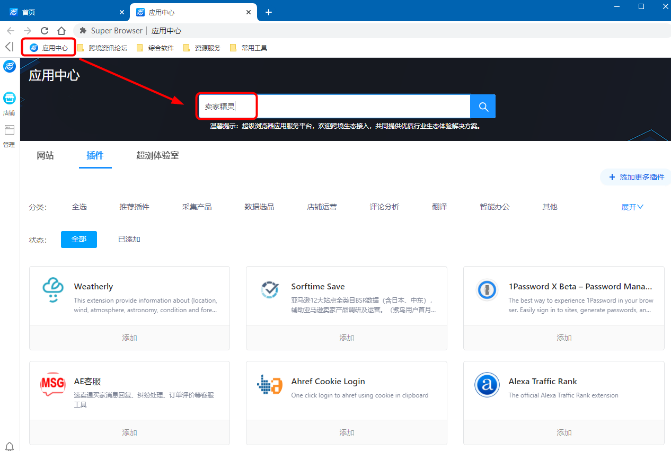Open the 综合软件 bookmark folder
Image resolution: width=671 pixels, height=451 pixels.
pos(155,48)
